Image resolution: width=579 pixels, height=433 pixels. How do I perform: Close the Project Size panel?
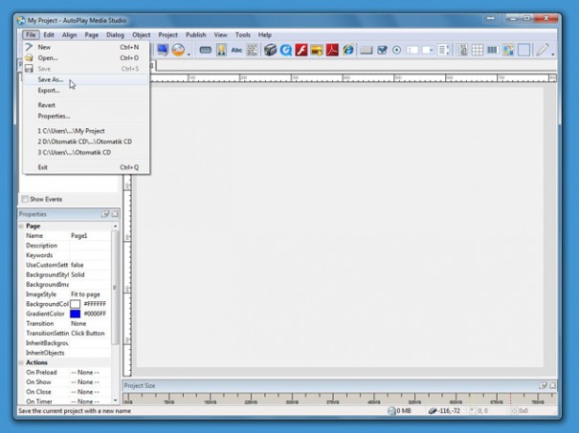click(552, 385)
